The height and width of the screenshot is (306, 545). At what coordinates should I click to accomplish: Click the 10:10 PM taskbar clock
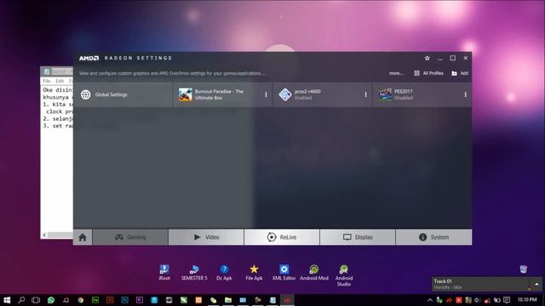(527, 300)
